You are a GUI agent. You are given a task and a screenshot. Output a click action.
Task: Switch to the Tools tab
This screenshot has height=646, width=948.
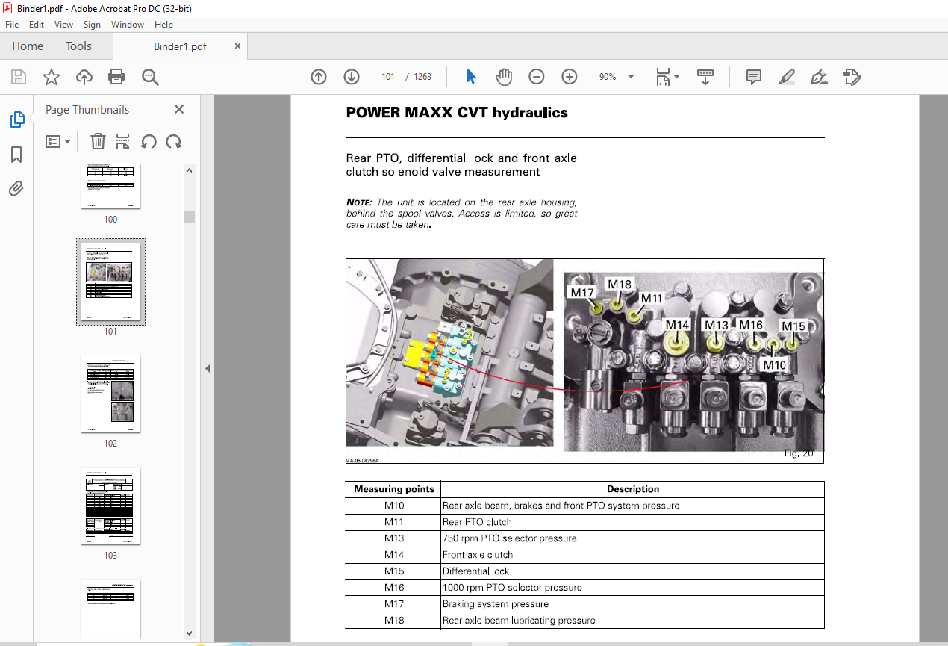pyautogui.click(x=78, y=46)
